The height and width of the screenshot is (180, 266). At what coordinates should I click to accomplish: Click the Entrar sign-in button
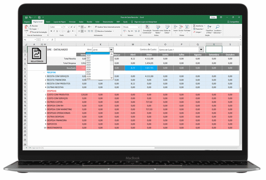coord(213,17)
